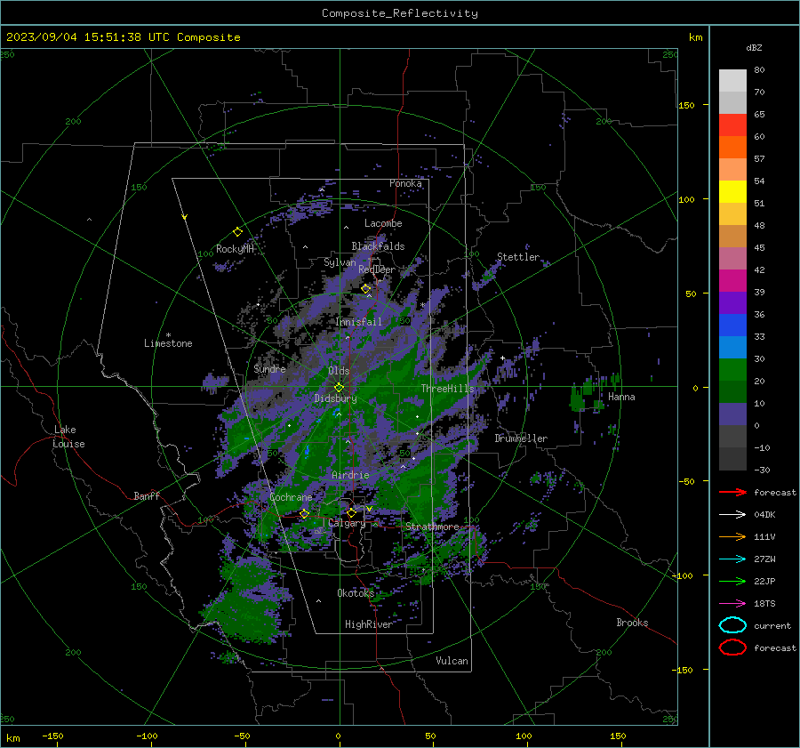Click the red forecast arrow in legend
This screenshot has height=748, width=800.
point(732,492)
